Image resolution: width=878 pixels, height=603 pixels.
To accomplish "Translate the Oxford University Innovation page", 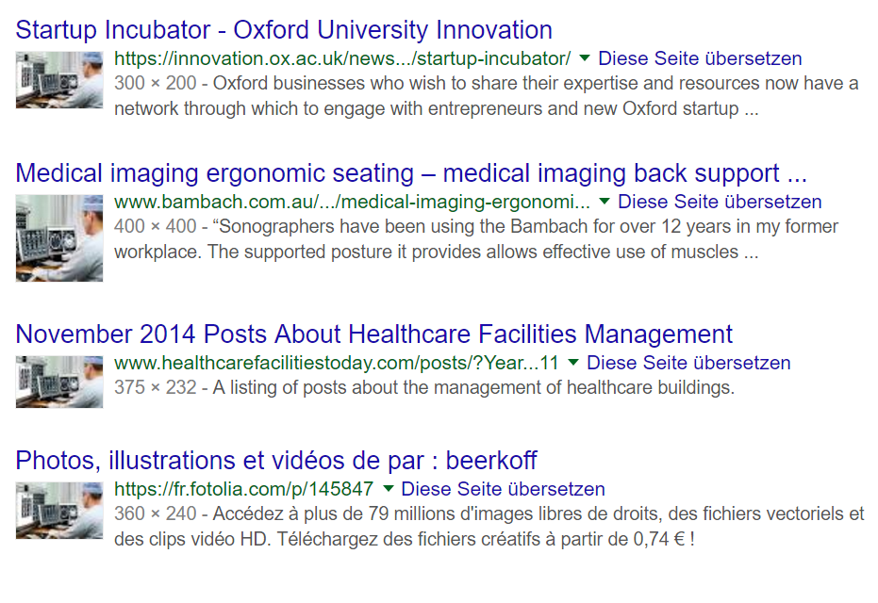I will 700,58.
